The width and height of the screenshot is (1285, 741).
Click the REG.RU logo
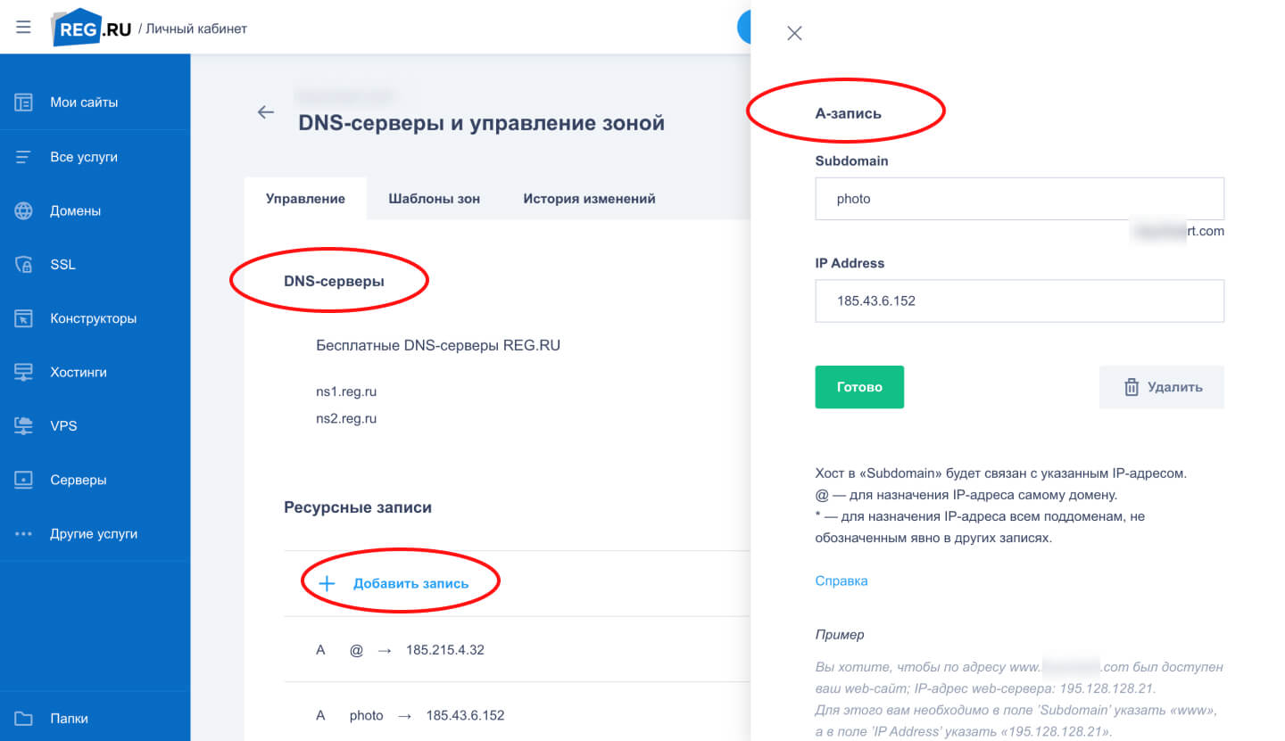(x=92, y=28)
